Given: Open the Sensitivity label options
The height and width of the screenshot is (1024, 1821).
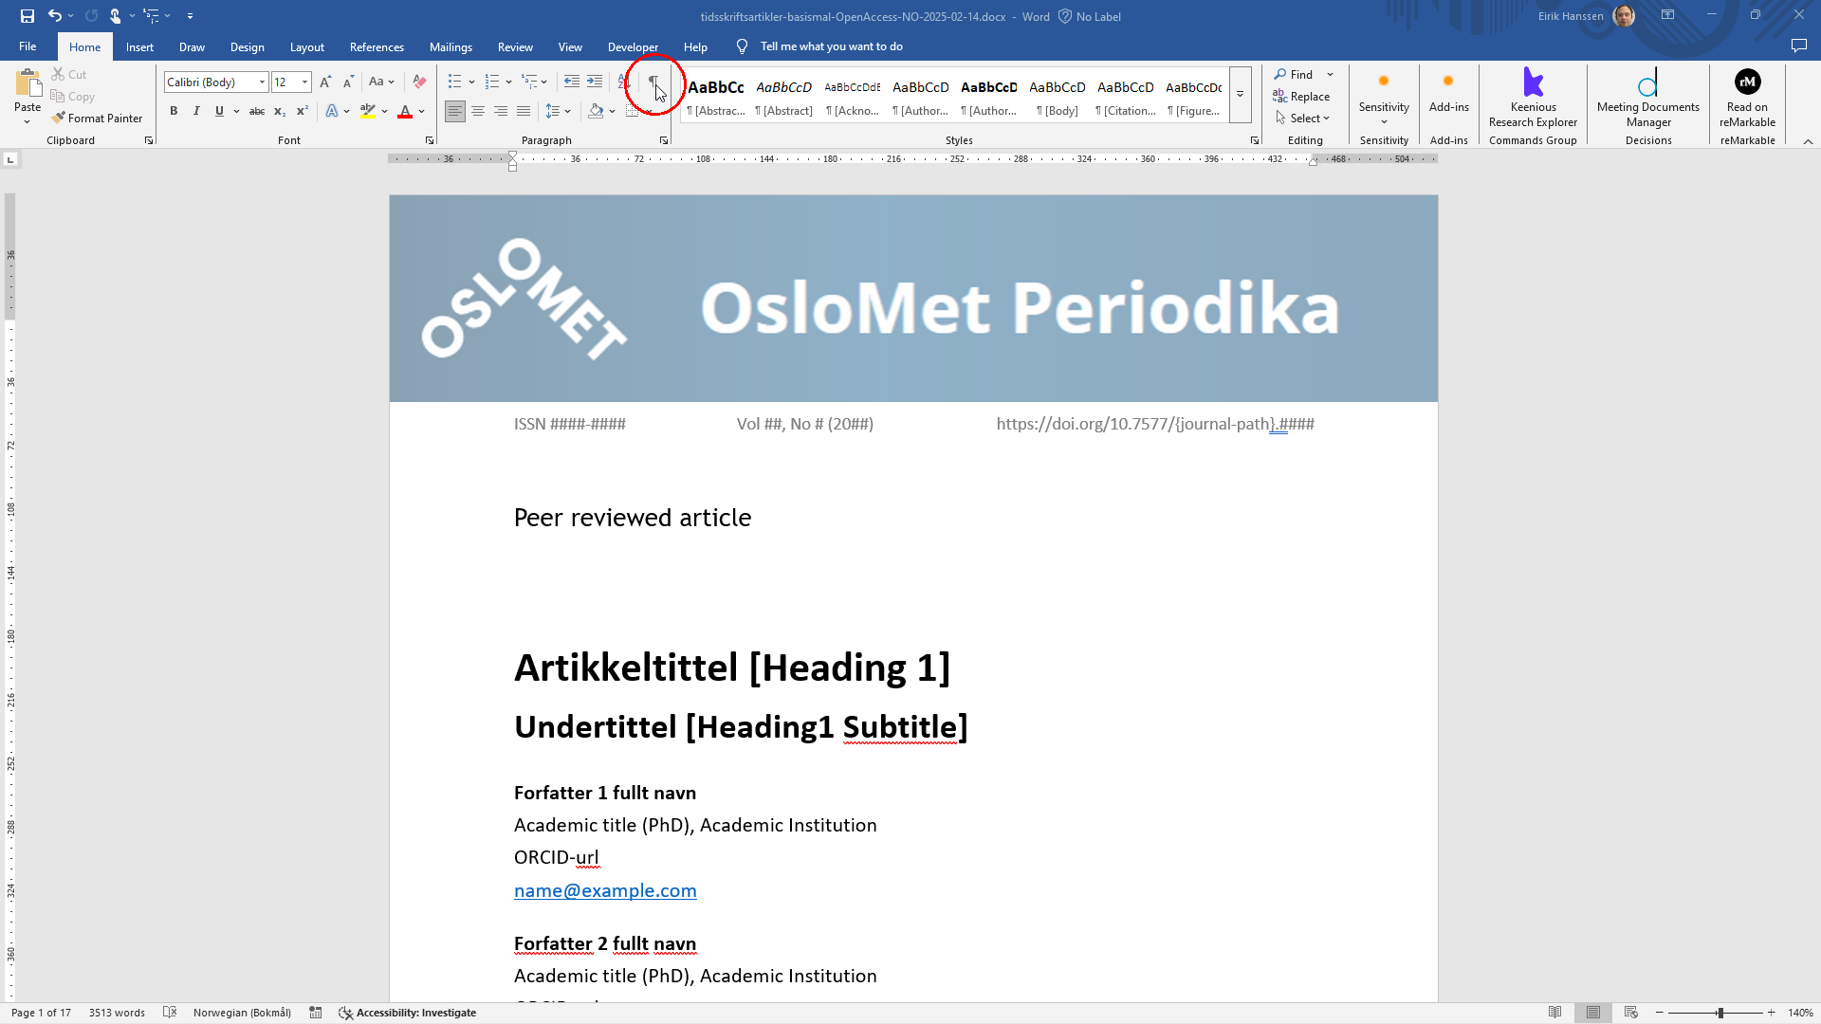Looking at the screenshot, I should (1383, 100).
